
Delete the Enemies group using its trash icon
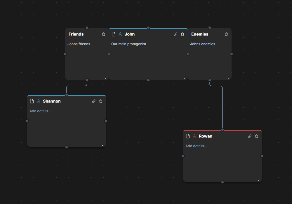(x=226, y=34)
